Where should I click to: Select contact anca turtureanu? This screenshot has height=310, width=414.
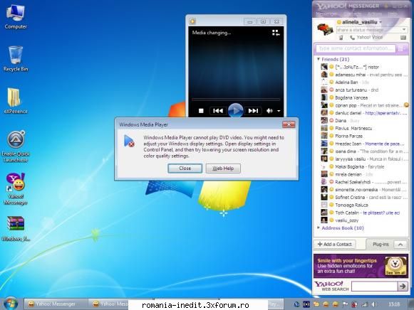(x=363, y=90)
